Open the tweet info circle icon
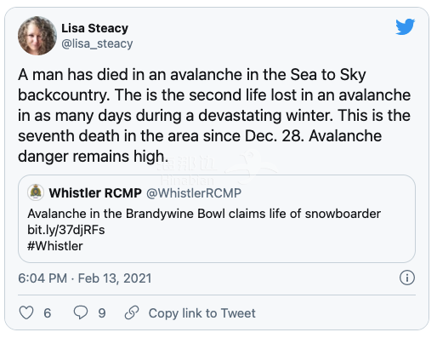437x338 pixels. point(407,278)
